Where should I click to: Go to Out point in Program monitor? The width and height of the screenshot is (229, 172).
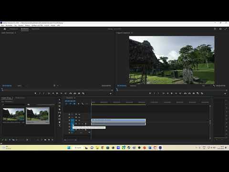click(x=180, y=94)
